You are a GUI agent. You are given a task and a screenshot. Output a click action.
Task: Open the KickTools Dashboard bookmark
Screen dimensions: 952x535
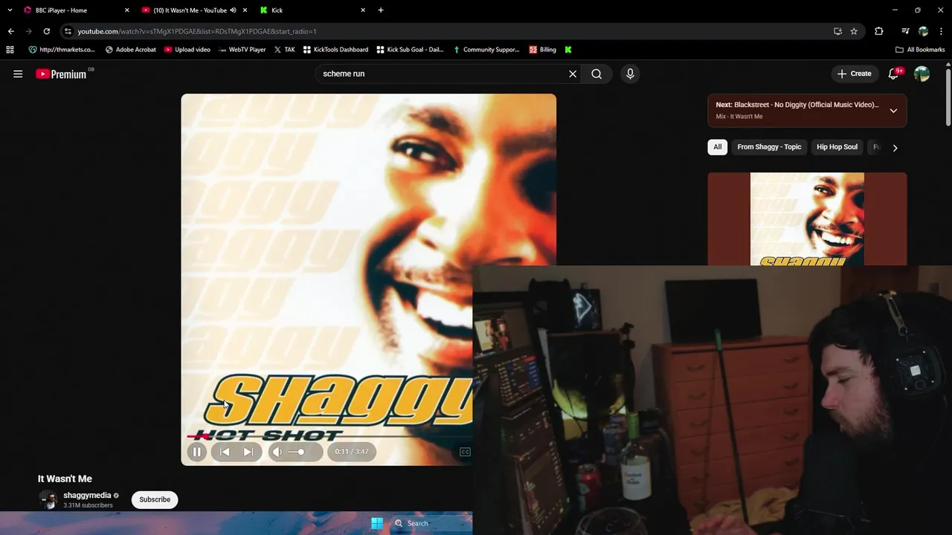click(x=335, y=50)
